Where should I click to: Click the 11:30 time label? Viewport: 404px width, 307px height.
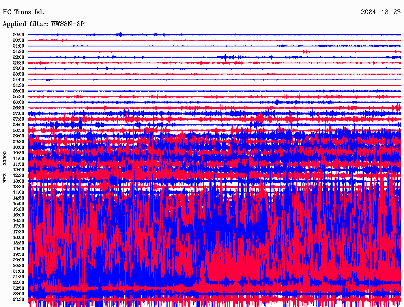19,164
